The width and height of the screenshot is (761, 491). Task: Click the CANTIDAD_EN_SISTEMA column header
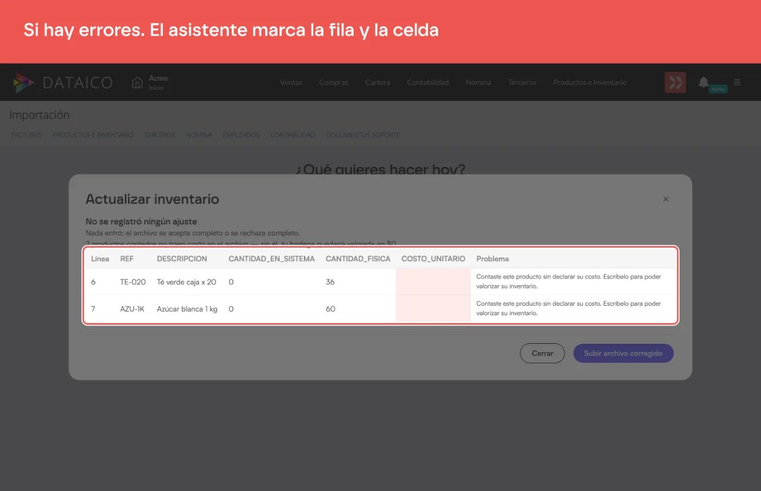tap(272, 259)
